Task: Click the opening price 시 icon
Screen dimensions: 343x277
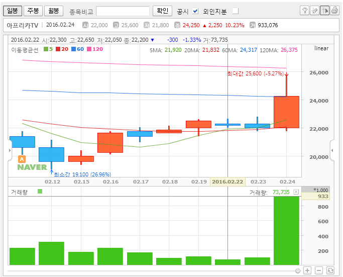Action: pos(85,25)
